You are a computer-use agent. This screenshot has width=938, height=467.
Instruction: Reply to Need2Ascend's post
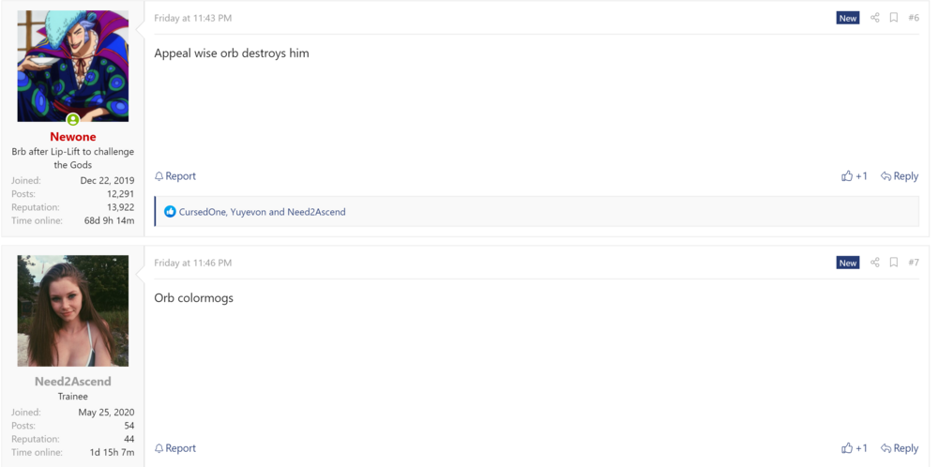tap(900, 448)
